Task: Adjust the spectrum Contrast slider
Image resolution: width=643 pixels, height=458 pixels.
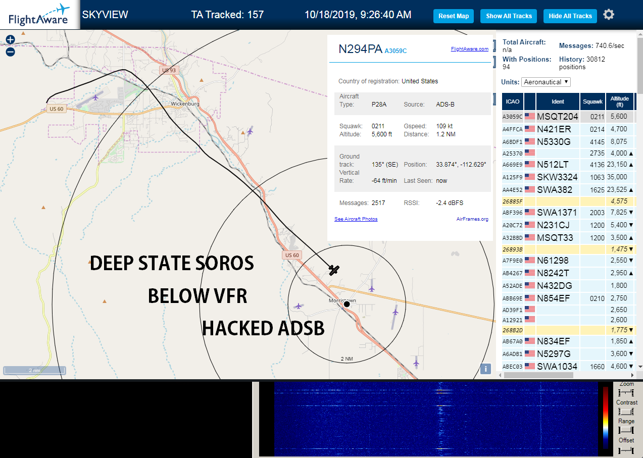Action: click(x=626, y=412)
